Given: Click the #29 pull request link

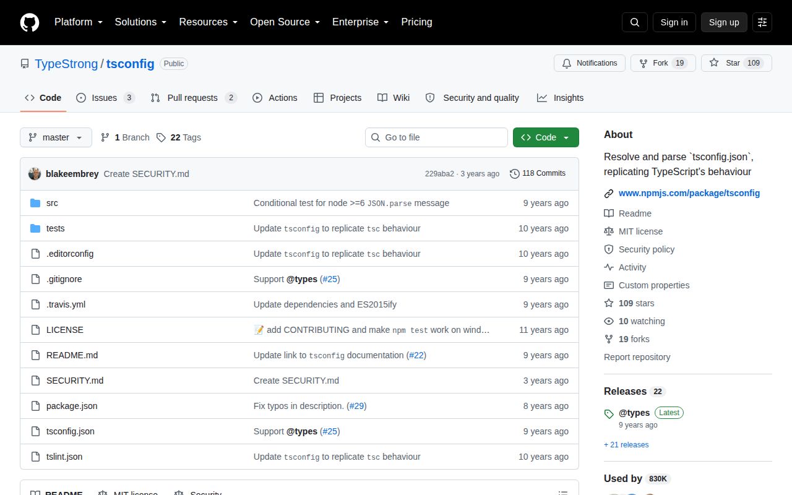Looking at the screenshot, I should pyautogui.click(x=356, y=406).
